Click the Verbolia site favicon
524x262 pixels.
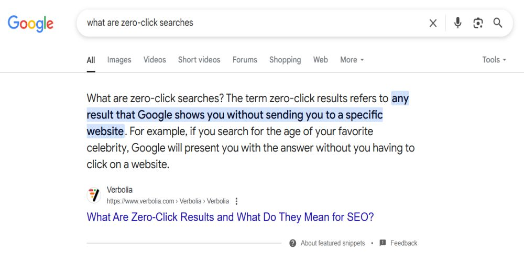coord(94,195)
